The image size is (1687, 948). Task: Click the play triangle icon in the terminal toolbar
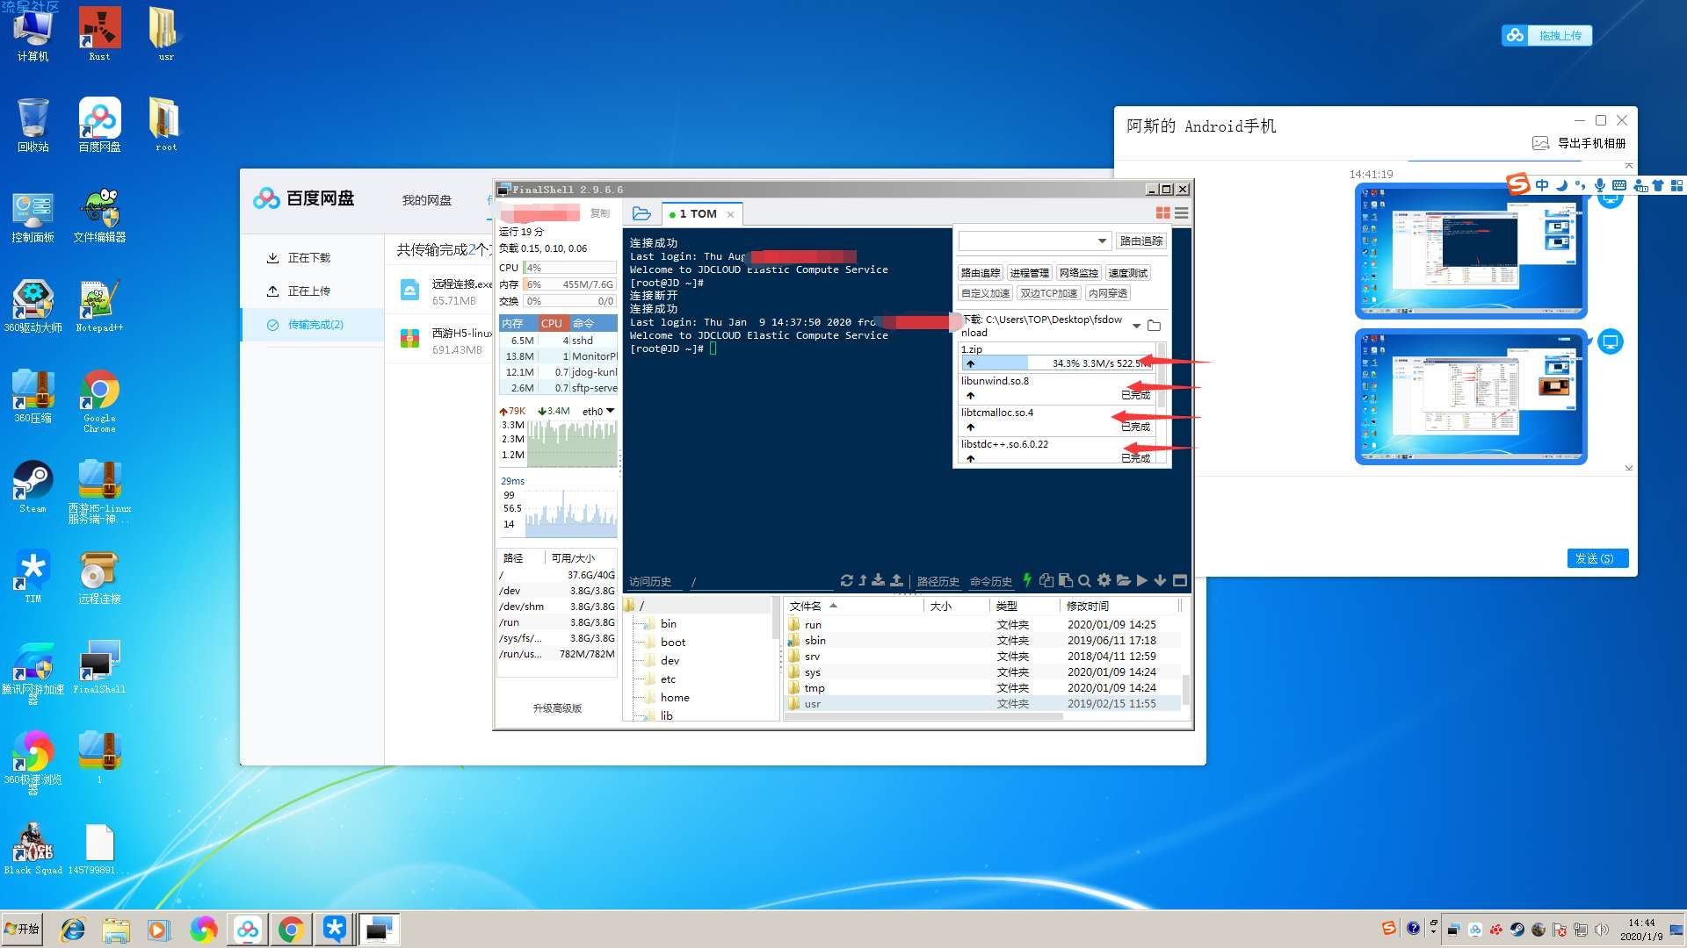click(x=1142, y=580)
